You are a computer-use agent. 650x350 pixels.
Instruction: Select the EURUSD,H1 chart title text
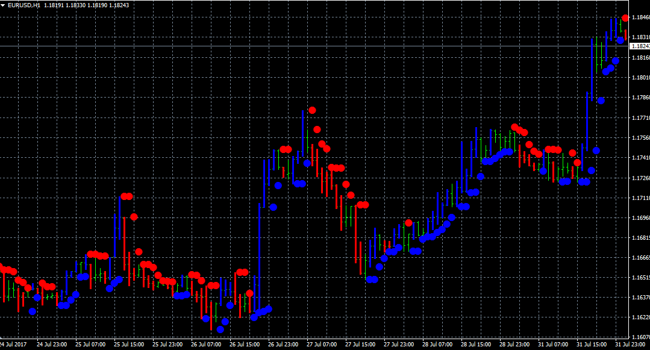24,5
